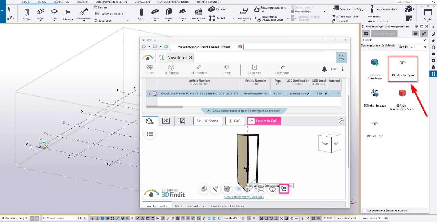Switch to Geometric features tab
The height and width of the screenshot is (222, 437).
point(228,206)
